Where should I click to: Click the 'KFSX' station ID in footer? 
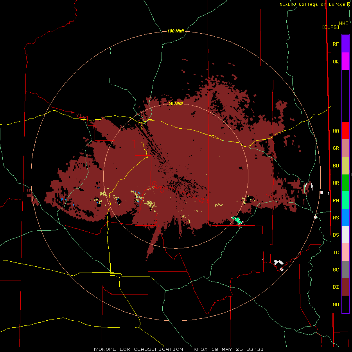[x=201, y=349]
